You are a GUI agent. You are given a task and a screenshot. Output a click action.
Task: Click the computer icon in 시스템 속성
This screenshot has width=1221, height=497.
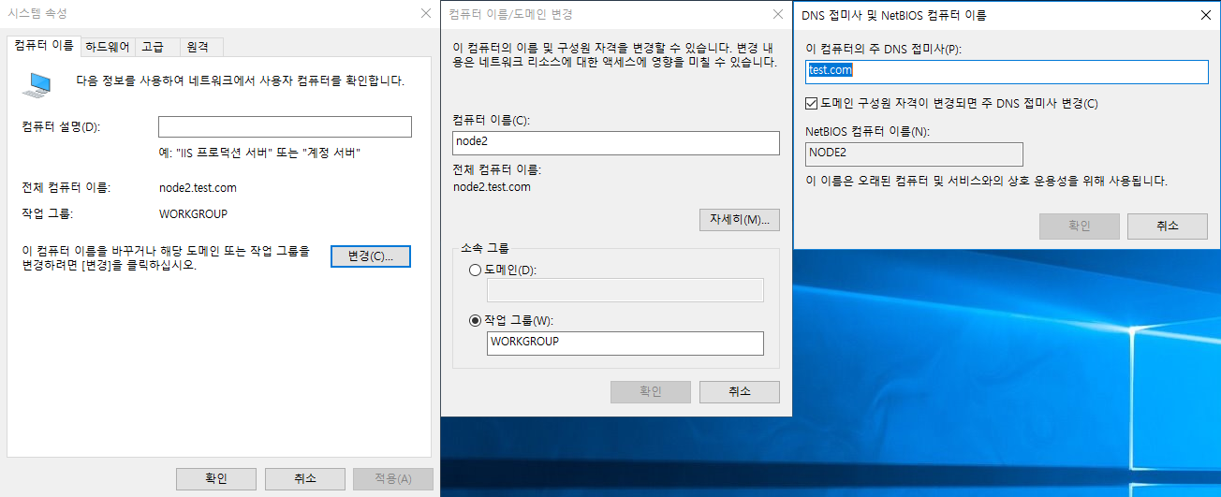tap(37, 84)
